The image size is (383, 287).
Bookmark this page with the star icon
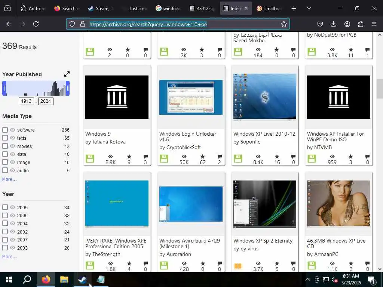pos(284,24)
